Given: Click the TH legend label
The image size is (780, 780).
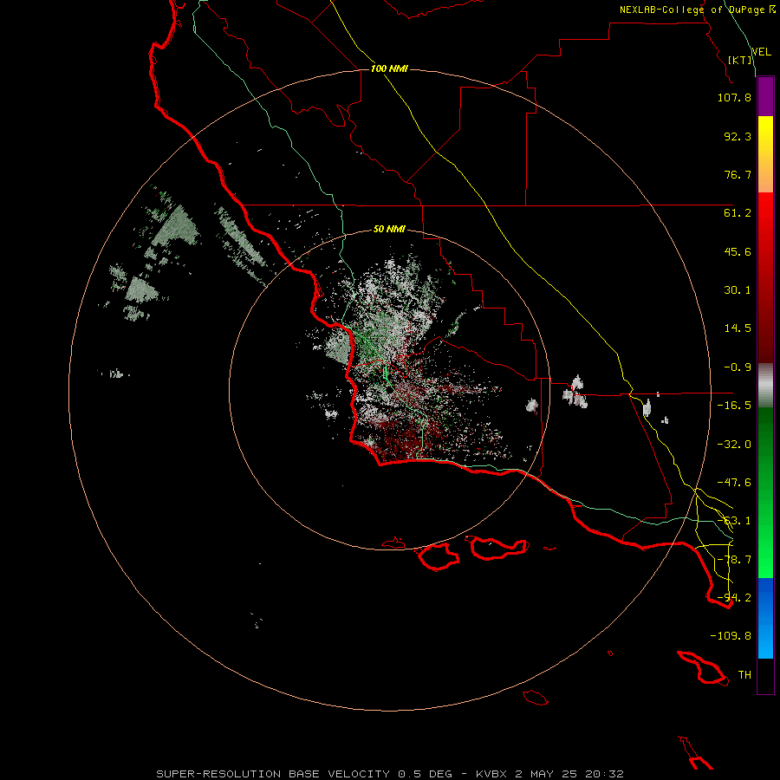Looking at the screenshot, I should click(x=744, y=675).
